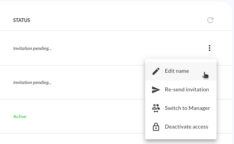Click the Active status text
Screen dimensions: 234x144
click(20, 117)
